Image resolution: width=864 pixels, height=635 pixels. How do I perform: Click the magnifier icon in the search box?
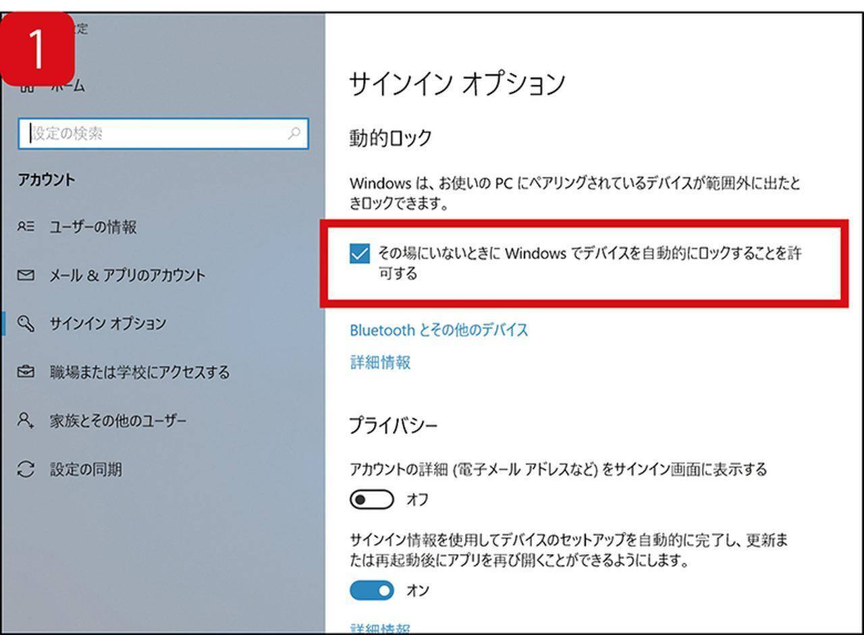[x=294, y=134]
